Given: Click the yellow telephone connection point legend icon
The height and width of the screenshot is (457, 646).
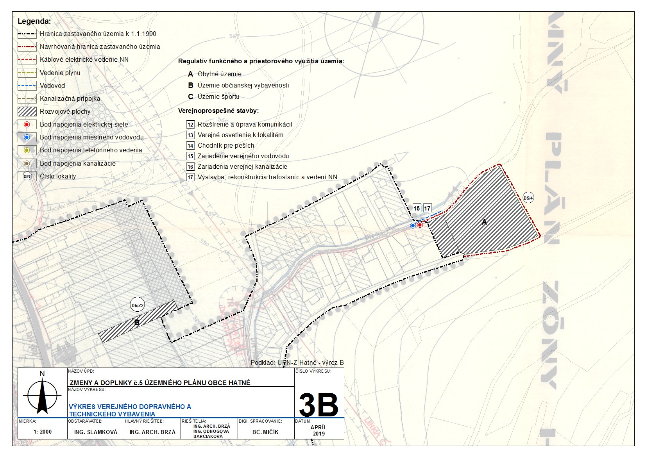Looking at the screenshot, I should (27, 150).
